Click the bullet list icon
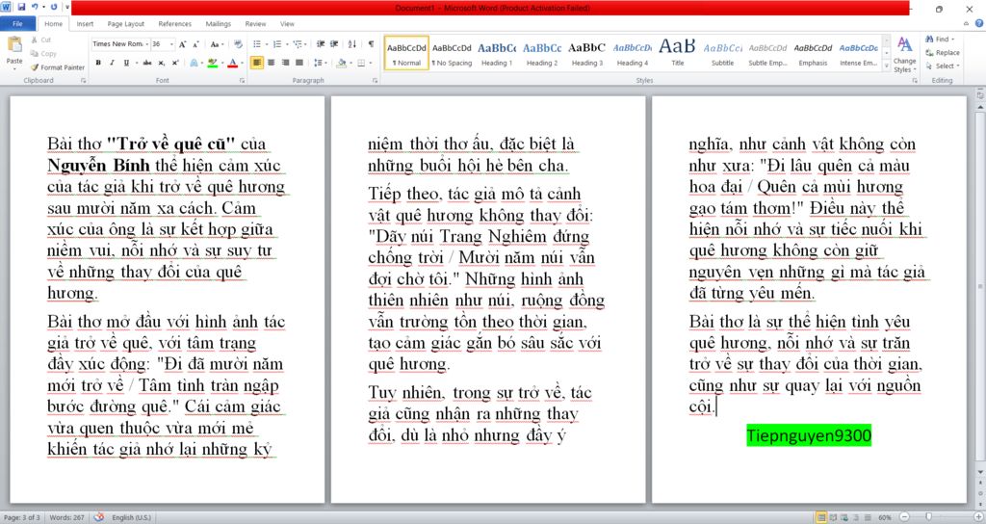Screen dimensions: 986x524 tap(257, 44)
